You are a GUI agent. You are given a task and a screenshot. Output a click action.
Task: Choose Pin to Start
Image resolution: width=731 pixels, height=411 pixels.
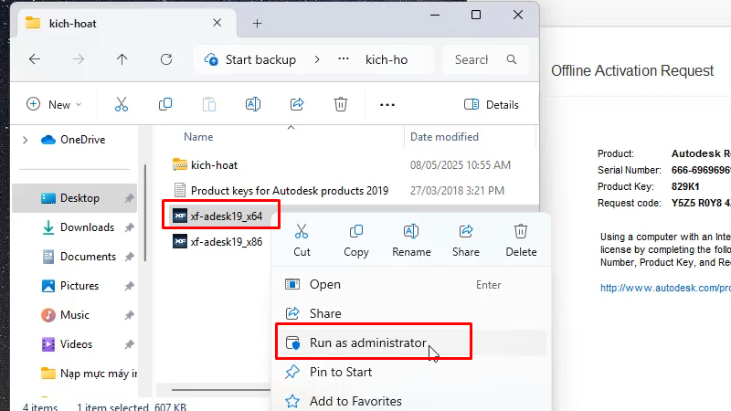coord(410,372)
